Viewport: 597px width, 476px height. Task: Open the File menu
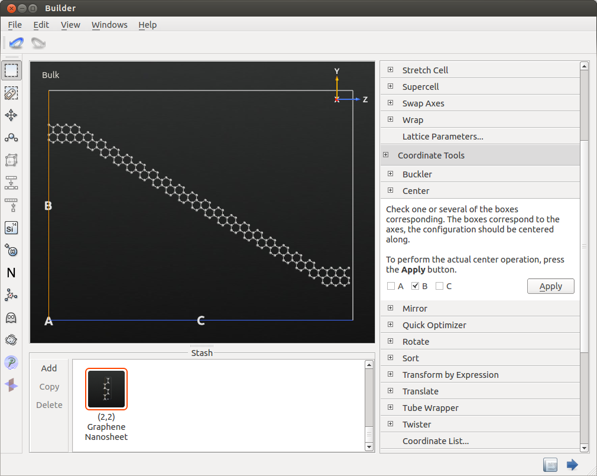(15, 25)
